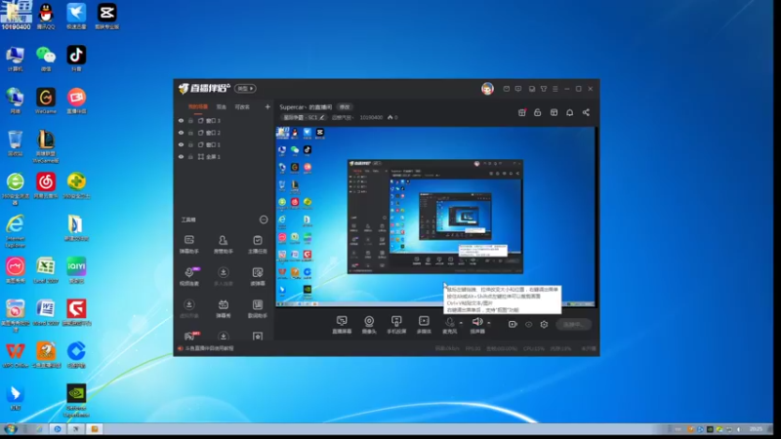This screenshot has width=781, height=439.
Task: Toggle lock on 窗口1 source
Action: [190, 144]
